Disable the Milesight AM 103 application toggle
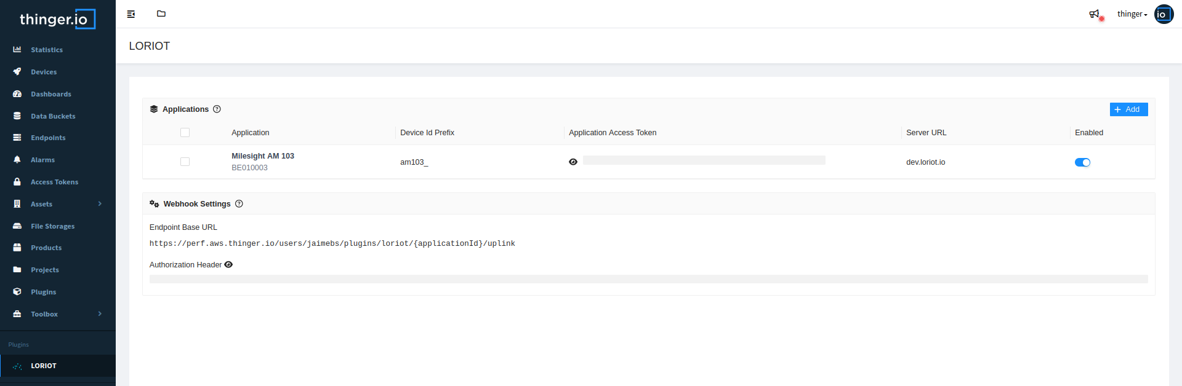This screenshot has width=1182, height=386. [1082, 162]
